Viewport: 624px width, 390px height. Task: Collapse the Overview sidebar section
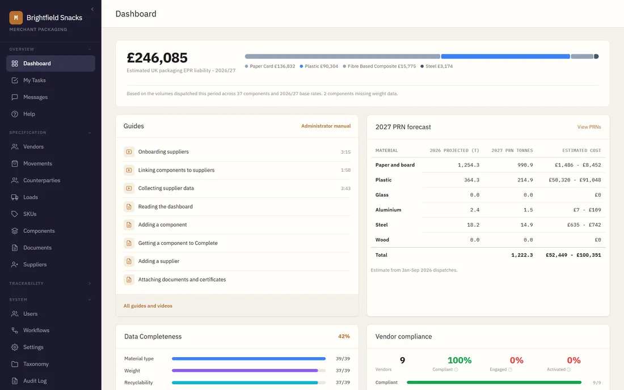pos(90,49)
